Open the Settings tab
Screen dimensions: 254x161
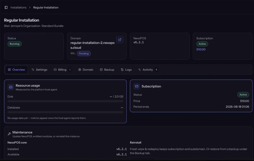point(39,70)
